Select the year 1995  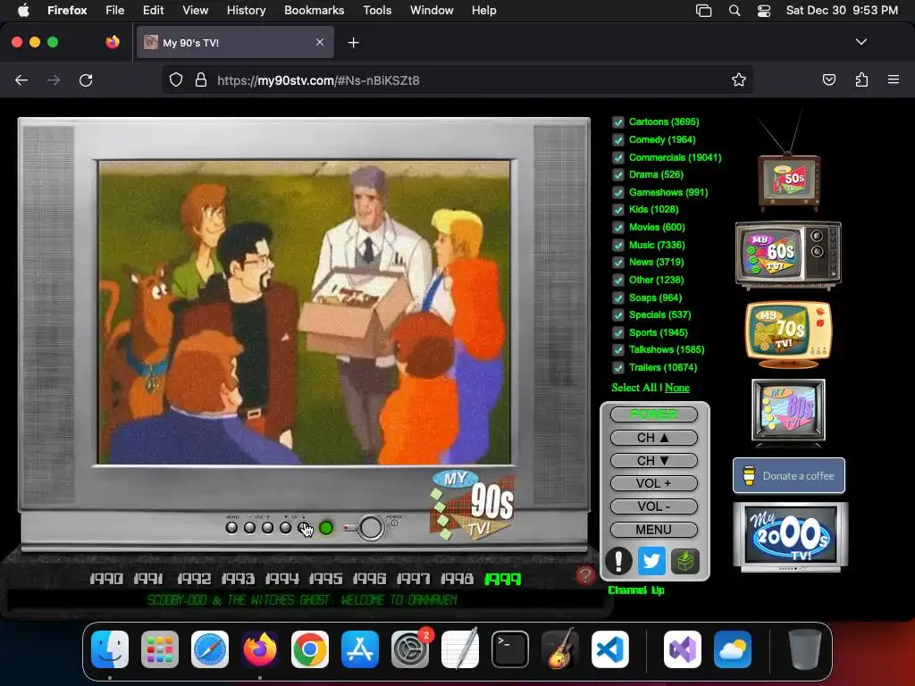coord(325,579)
